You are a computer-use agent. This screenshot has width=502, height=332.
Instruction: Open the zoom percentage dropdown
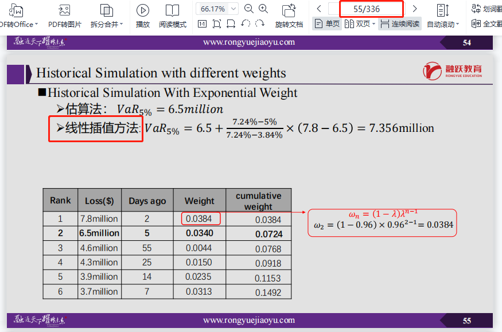pos(234,9)
